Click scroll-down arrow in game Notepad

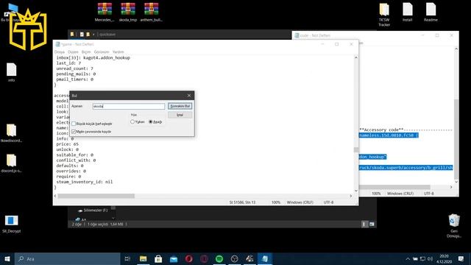pyautogui.click(x=356, y=191)
